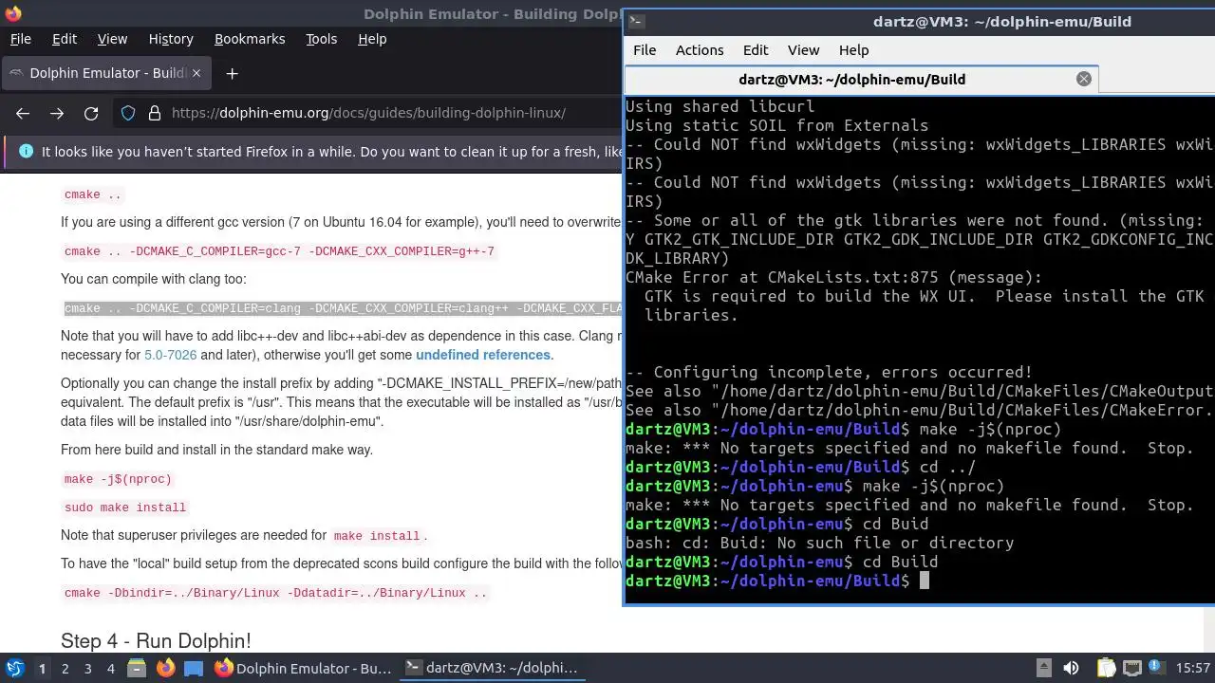The width and height of the screenshot is (1215, 683).
Task: Open the Firefox File menu
Action: [20, 39]
